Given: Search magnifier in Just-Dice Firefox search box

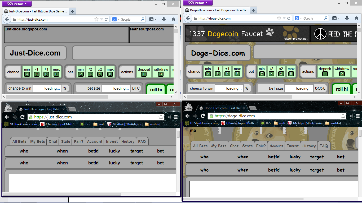Looking at the screenshot, I should tap(143, 19).
